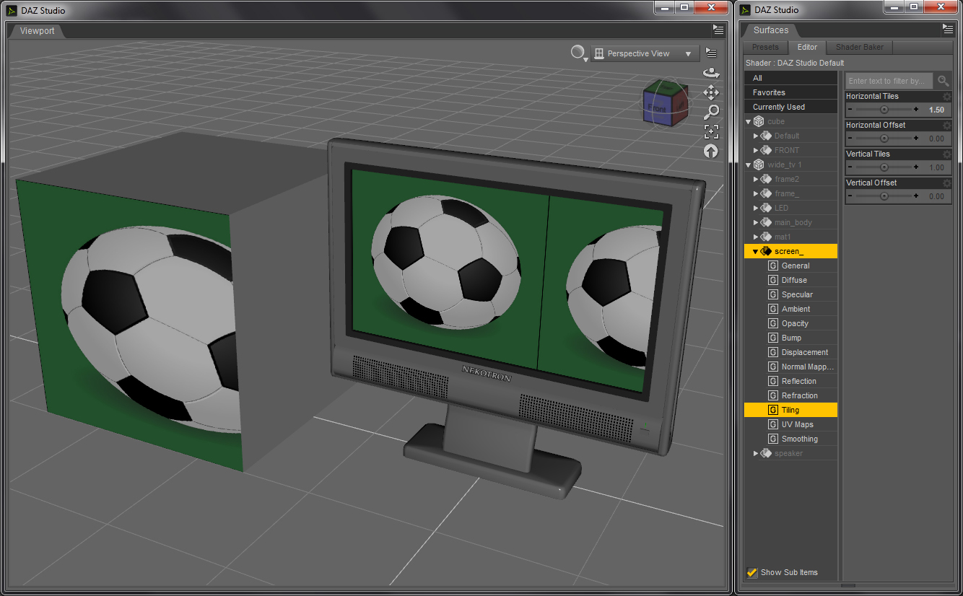Show All properties category

coord(790,78)
